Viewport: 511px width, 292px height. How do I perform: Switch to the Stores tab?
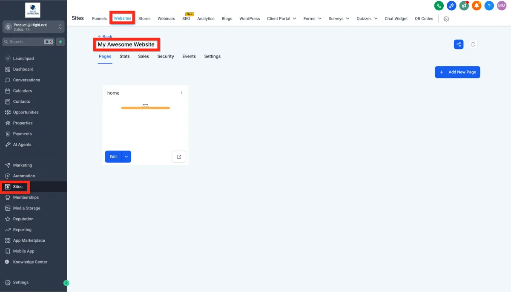click(x=144, y=19)
